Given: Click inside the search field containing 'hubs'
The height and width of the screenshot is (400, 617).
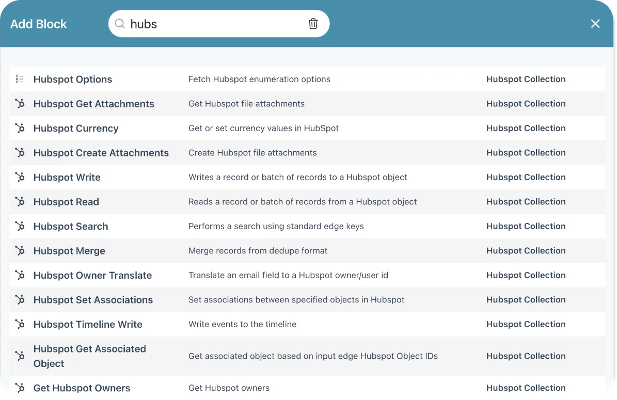Looking at the screenshot, I should pos(217,24).
